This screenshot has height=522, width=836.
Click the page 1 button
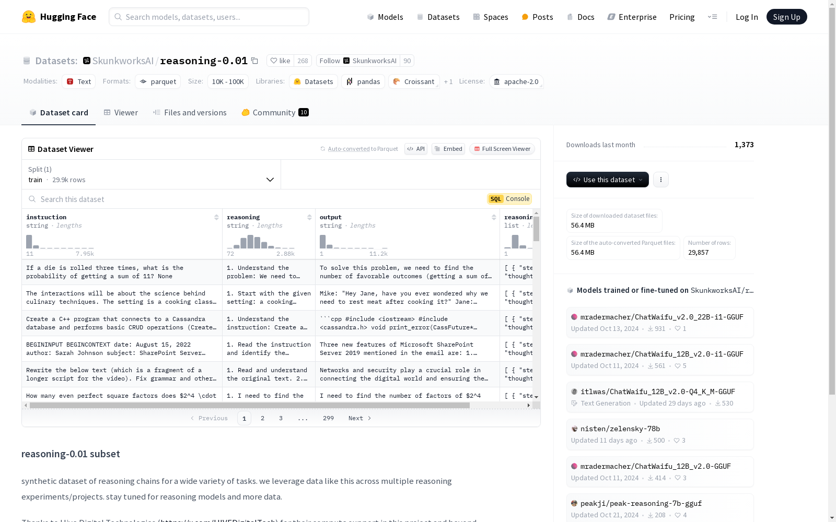[x=244, y=418]
